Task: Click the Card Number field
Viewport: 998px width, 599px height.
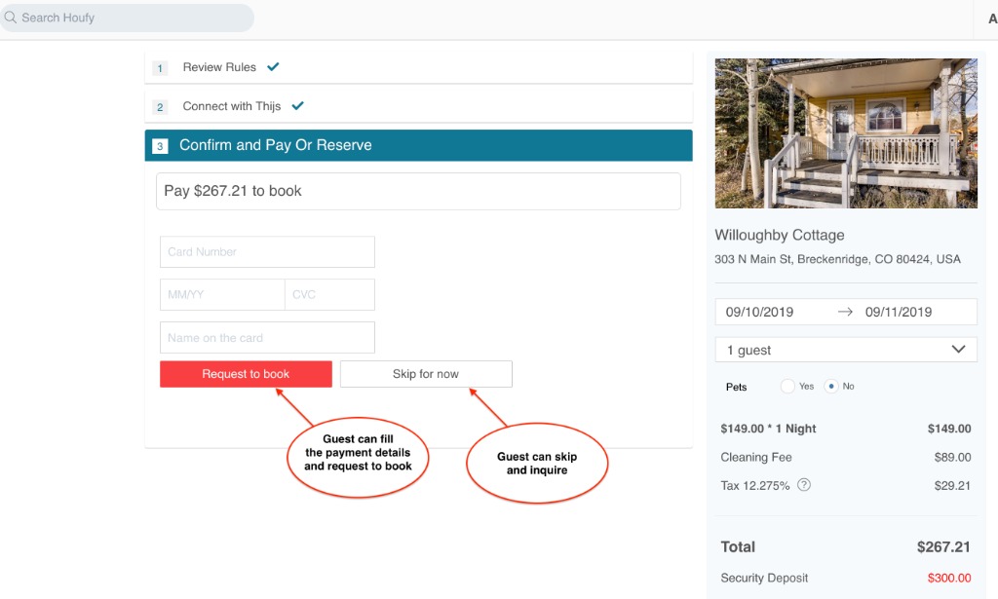Action: coord(267,251)
